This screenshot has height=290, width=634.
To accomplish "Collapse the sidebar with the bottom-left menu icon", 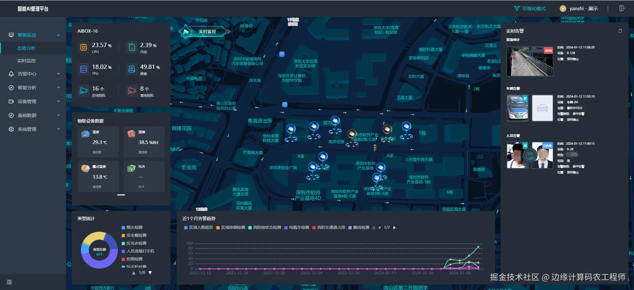I will (x=9, y=282).
